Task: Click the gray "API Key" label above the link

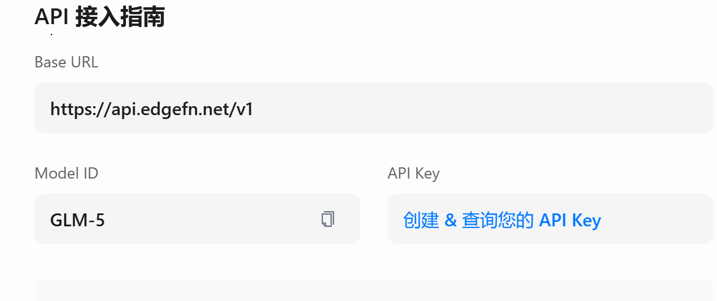Action: pos(413,173)
